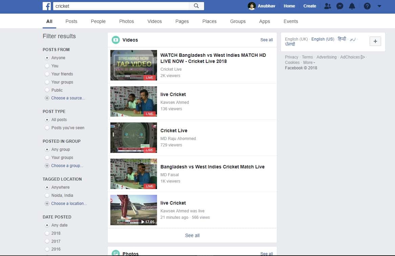
Task: Select the Any date radio button
Action: coord(47,225)
